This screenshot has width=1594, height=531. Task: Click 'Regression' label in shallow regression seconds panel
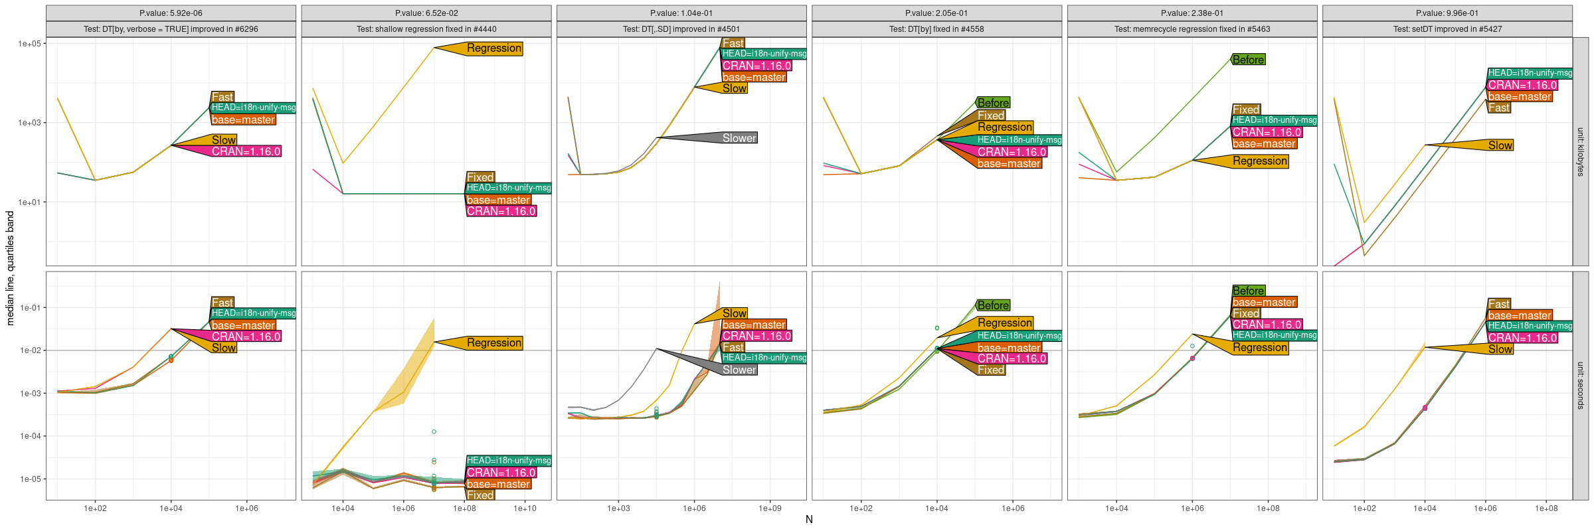494,343
